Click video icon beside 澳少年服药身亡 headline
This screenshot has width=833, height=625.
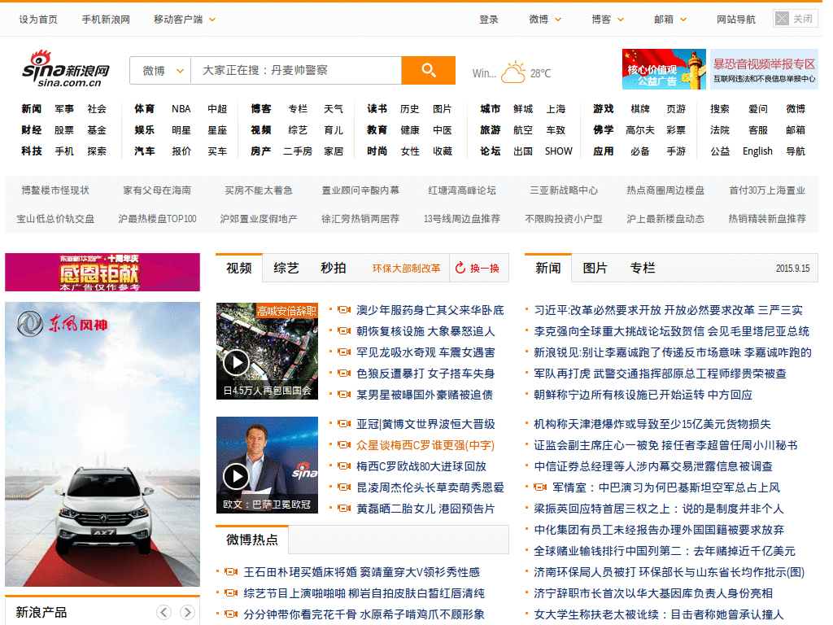(x=344, y=310)
